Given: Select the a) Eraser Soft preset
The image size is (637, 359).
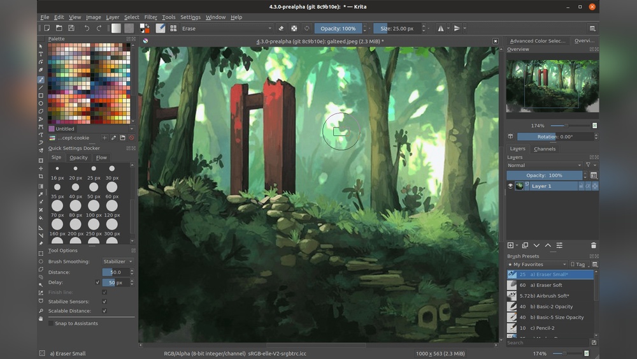Looking at the screenshot, I should tap(550, 285).
